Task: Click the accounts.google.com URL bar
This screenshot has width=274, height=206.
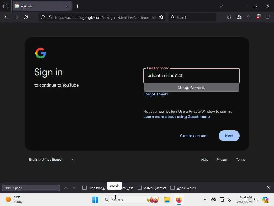Action: (x=105, y=17)
